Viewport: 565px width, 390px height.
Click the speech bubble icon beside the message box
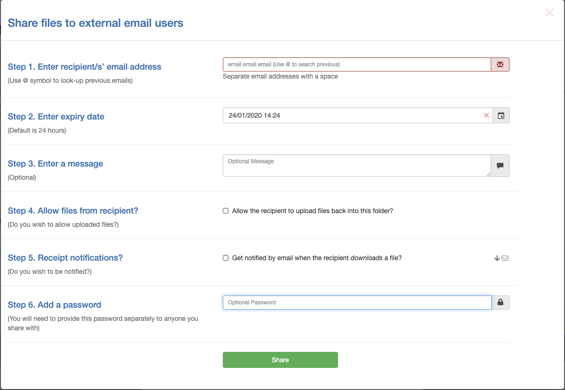[500, 166]
